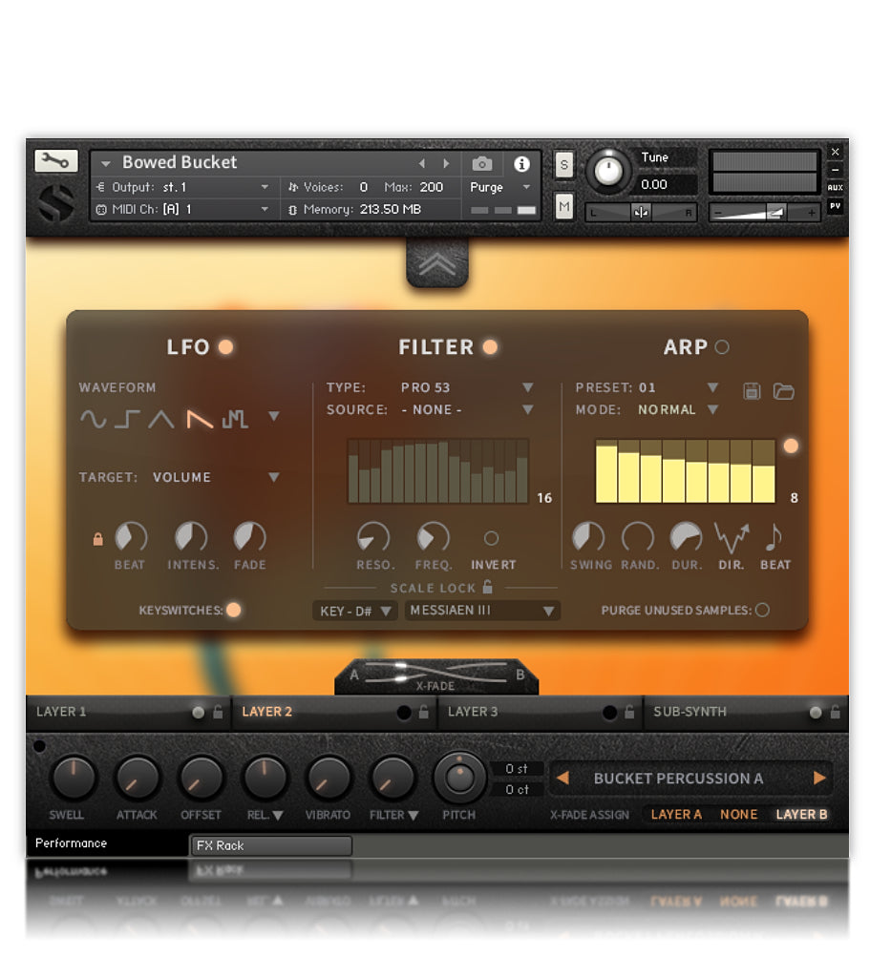This screenshot has height=956, width=870.
Task: Click the right arrow beside Bucket Percussion A
Action: [x=820, y=779]
